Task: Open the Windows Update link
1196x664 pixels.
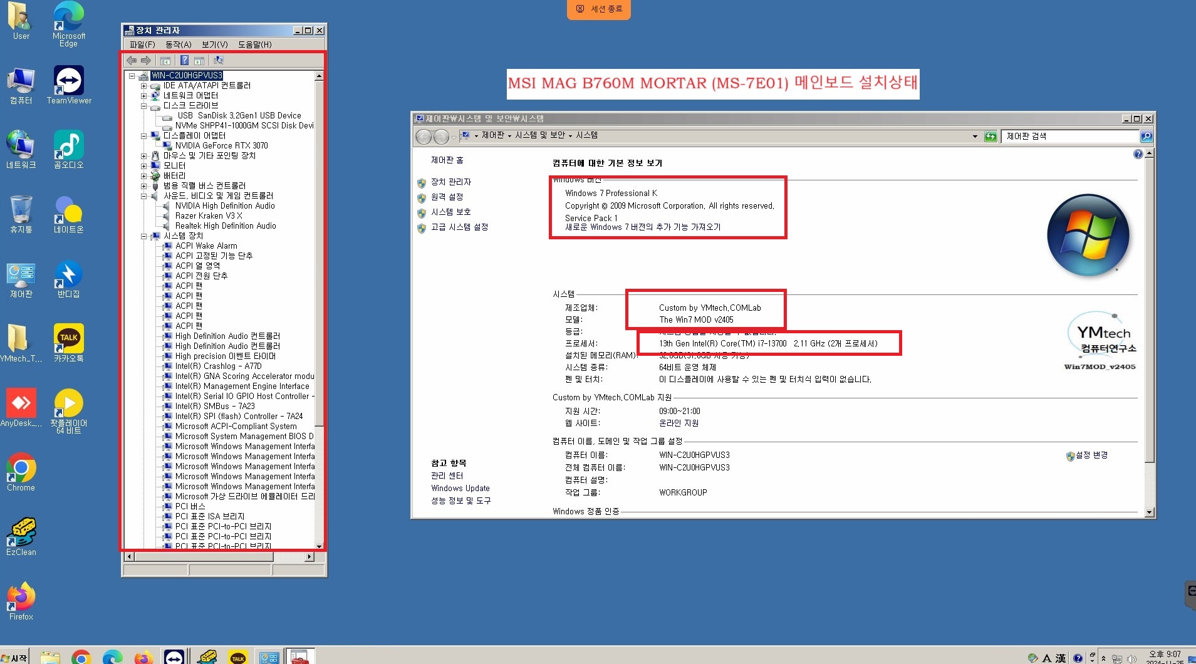Action: pyautogui.click(x=460, y=488)
